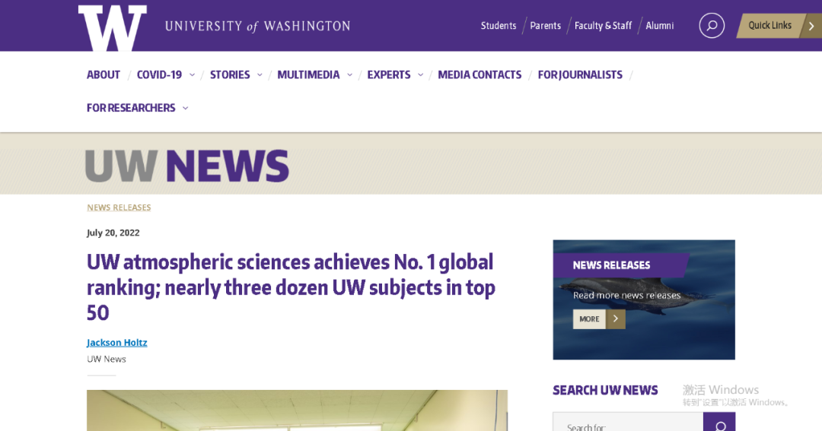The image size is (822, 431).
Task: Go to the Parents page
Action: point(545,26)
